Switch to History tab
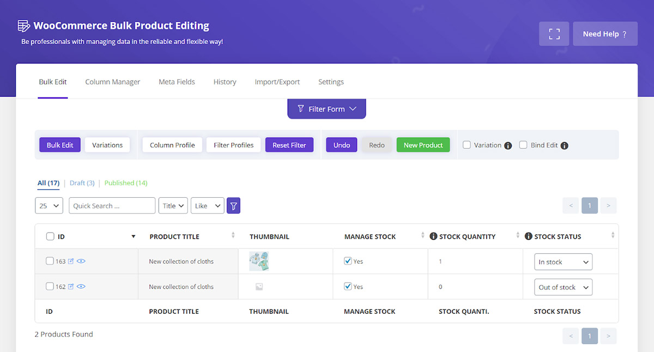Viewport: 654px width, 352px height. pos(225,82)
